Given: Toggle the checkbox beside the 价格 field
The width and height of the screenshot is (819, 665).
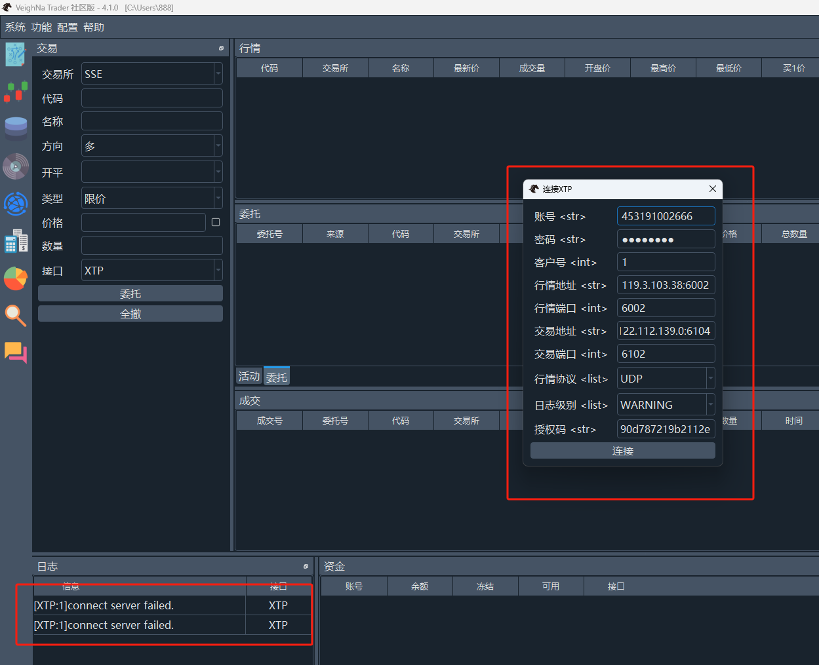Looking at the screenshot, I should 216,223.
